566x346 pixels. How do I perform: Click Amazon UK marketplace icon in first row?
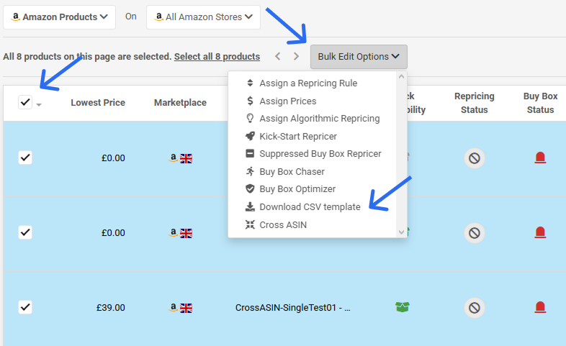(181, 158)
